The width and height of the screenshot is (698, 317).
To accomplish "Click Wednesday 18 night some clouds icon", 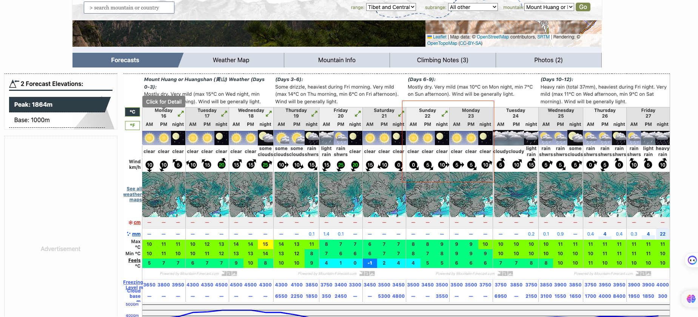I will point(265,138).
